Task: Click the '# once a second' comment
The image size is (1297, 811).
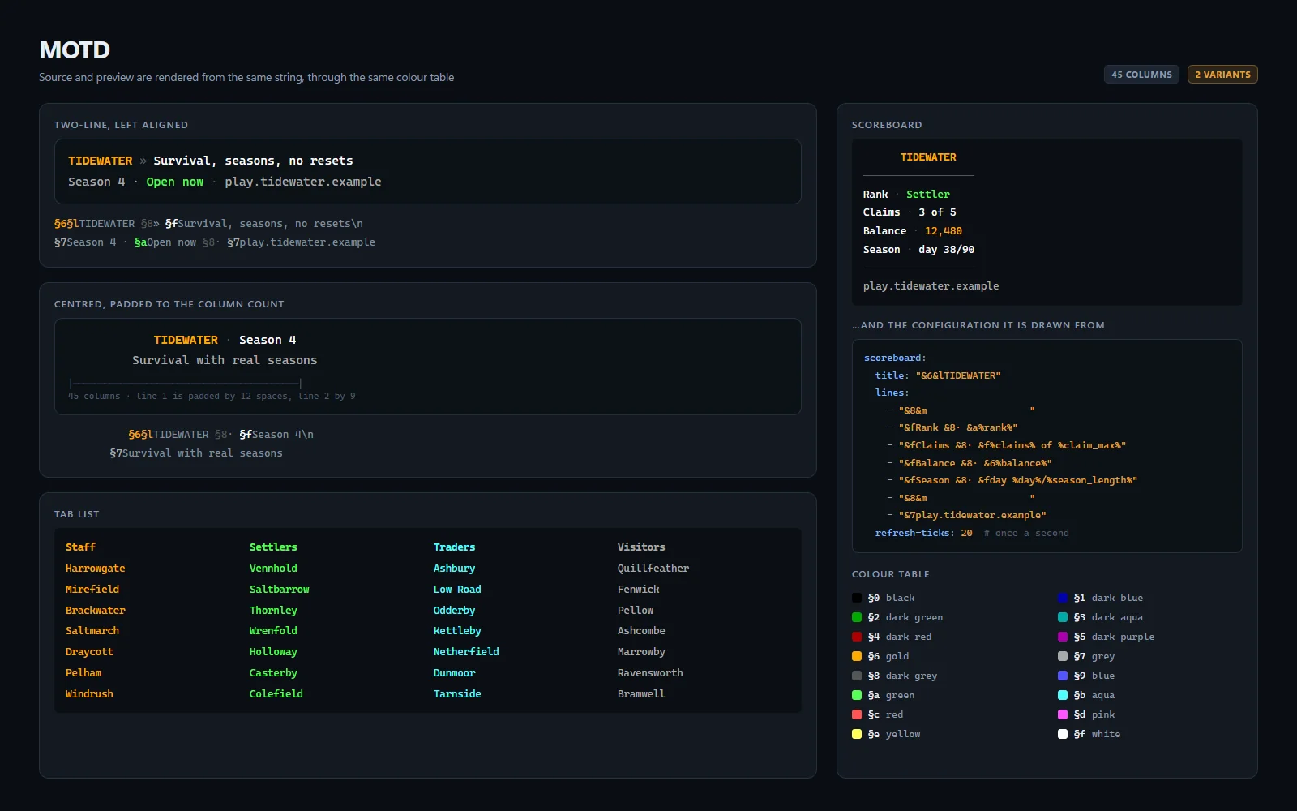Action: [x=1026, y=533]
